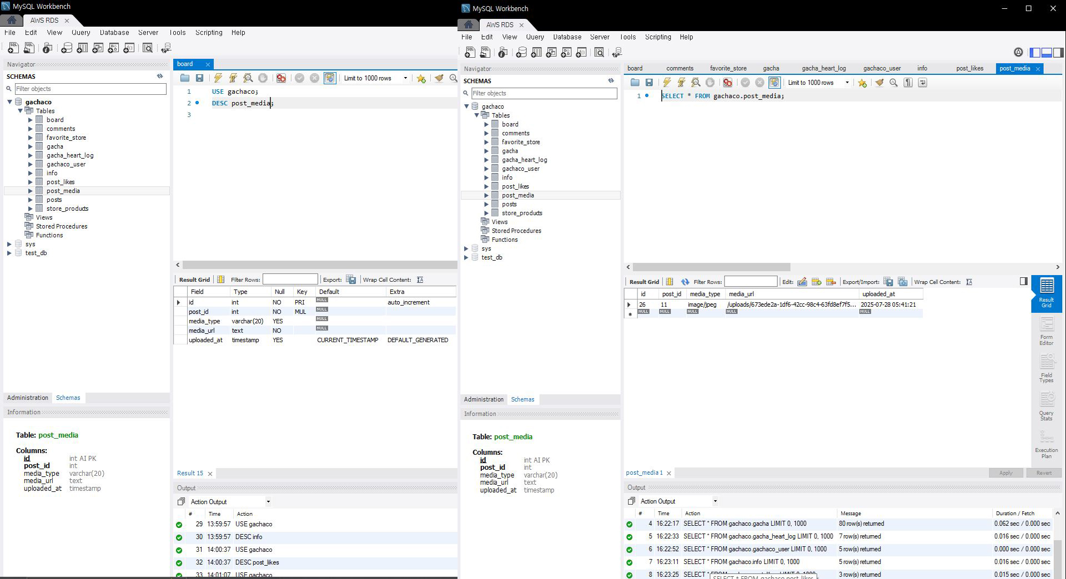The width and height of the screenshot is (1066, 579).
Task: Click import records icon in right result toolbar
Action: click(903, 282)
